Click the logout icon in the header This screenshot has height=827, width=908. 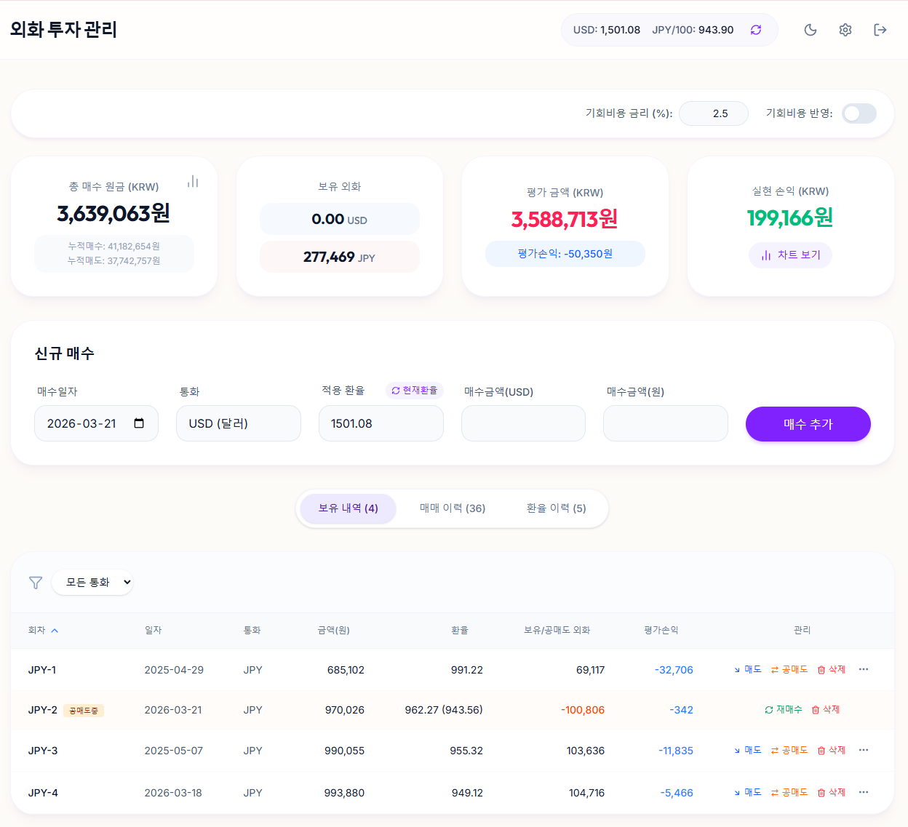click(880, 30)
